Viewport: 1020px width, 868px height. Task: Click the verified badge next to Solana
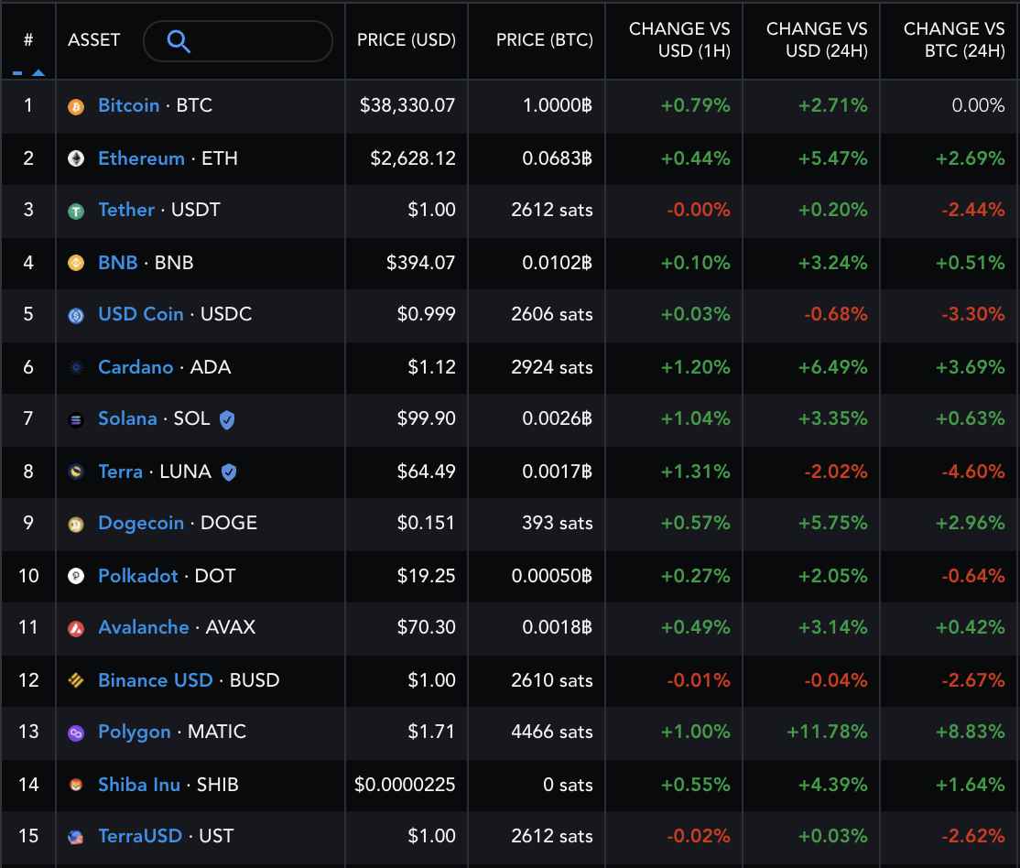pos(227,419)
